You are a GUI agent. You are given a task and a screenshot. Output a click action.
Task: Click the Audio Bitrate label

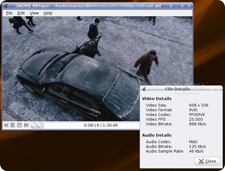point(159,147)
